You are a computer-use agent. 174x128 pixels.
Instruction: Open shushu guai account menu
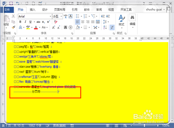(x=155, y=9)
